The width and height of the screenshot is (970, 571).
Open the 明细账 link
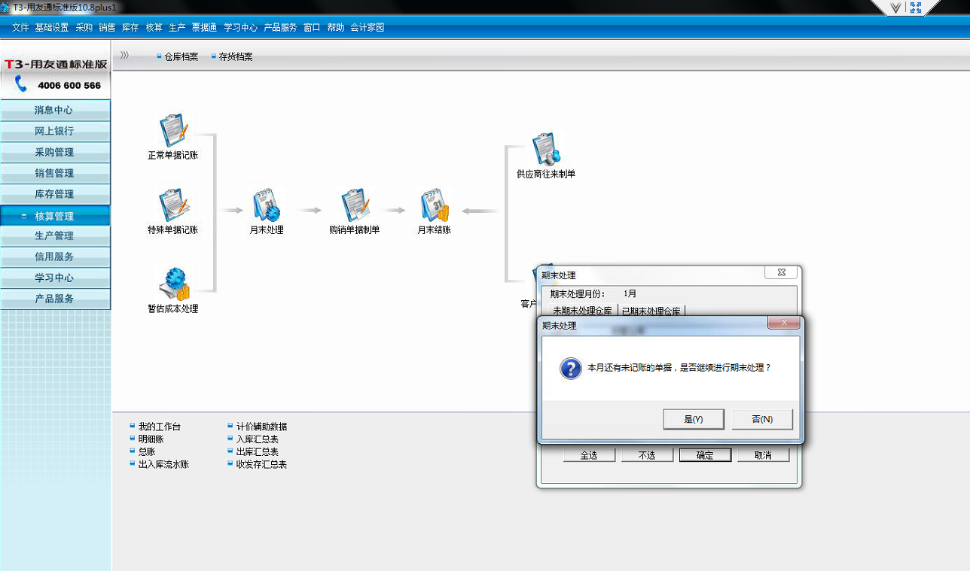click(151, 439)
